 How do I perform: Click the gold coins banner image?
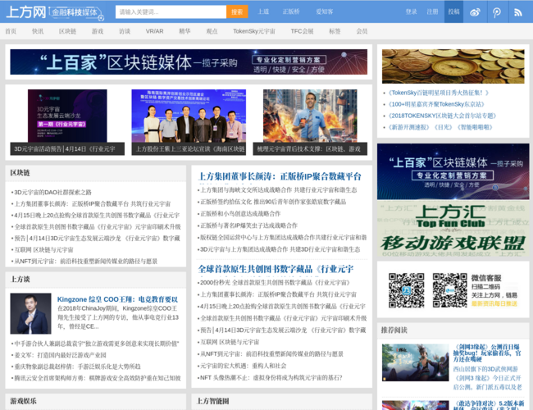[x=453, y=66]
